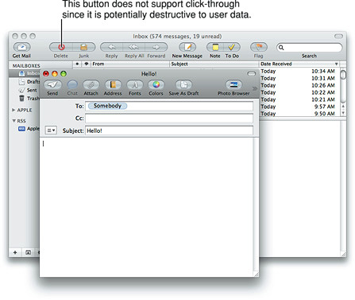Sort messages by Subject column header
The height and width of the screenshot is (300, 355).
pos(214,64)
